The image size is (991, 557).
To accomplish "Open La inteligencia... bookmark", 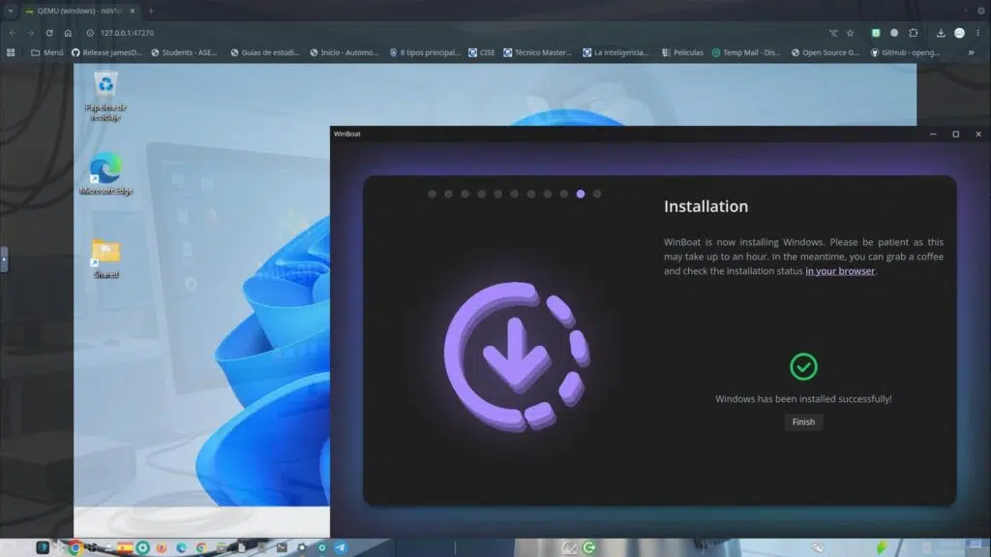I will coord(616,52).
